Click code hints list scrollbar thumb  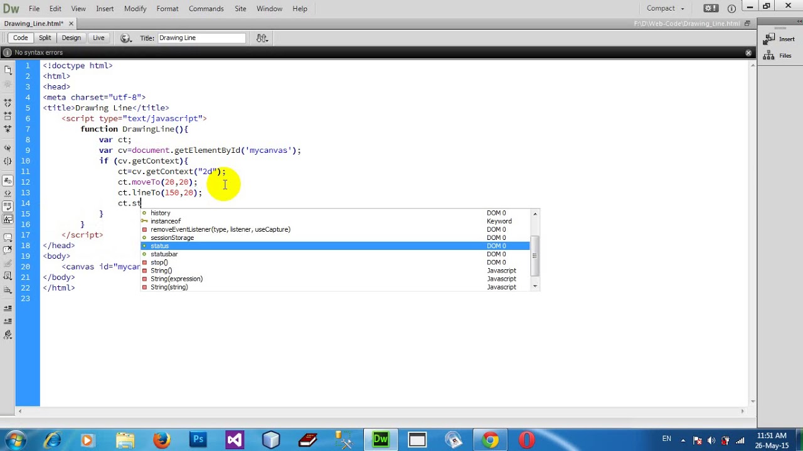pyautogui.click(x=534, y=256)
